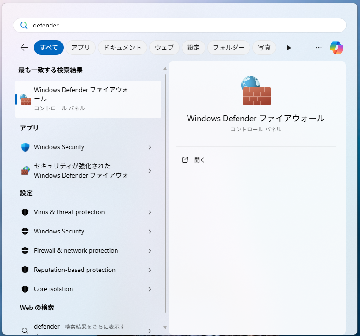Click the back arrow icon

(24, 48)
